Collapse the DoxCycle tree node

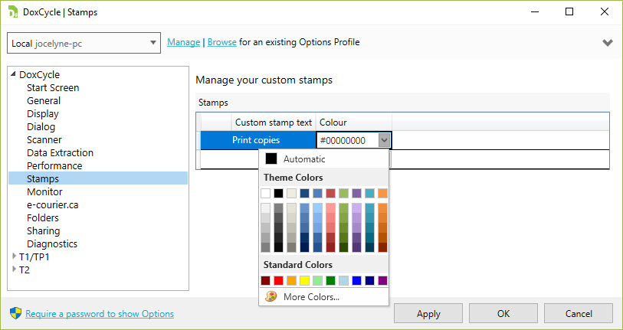14,74
